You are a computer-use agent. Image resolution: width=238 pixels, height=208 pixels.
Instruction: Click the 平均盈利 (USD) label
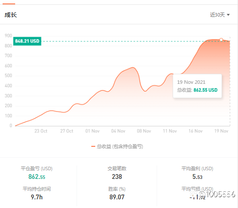197,168
